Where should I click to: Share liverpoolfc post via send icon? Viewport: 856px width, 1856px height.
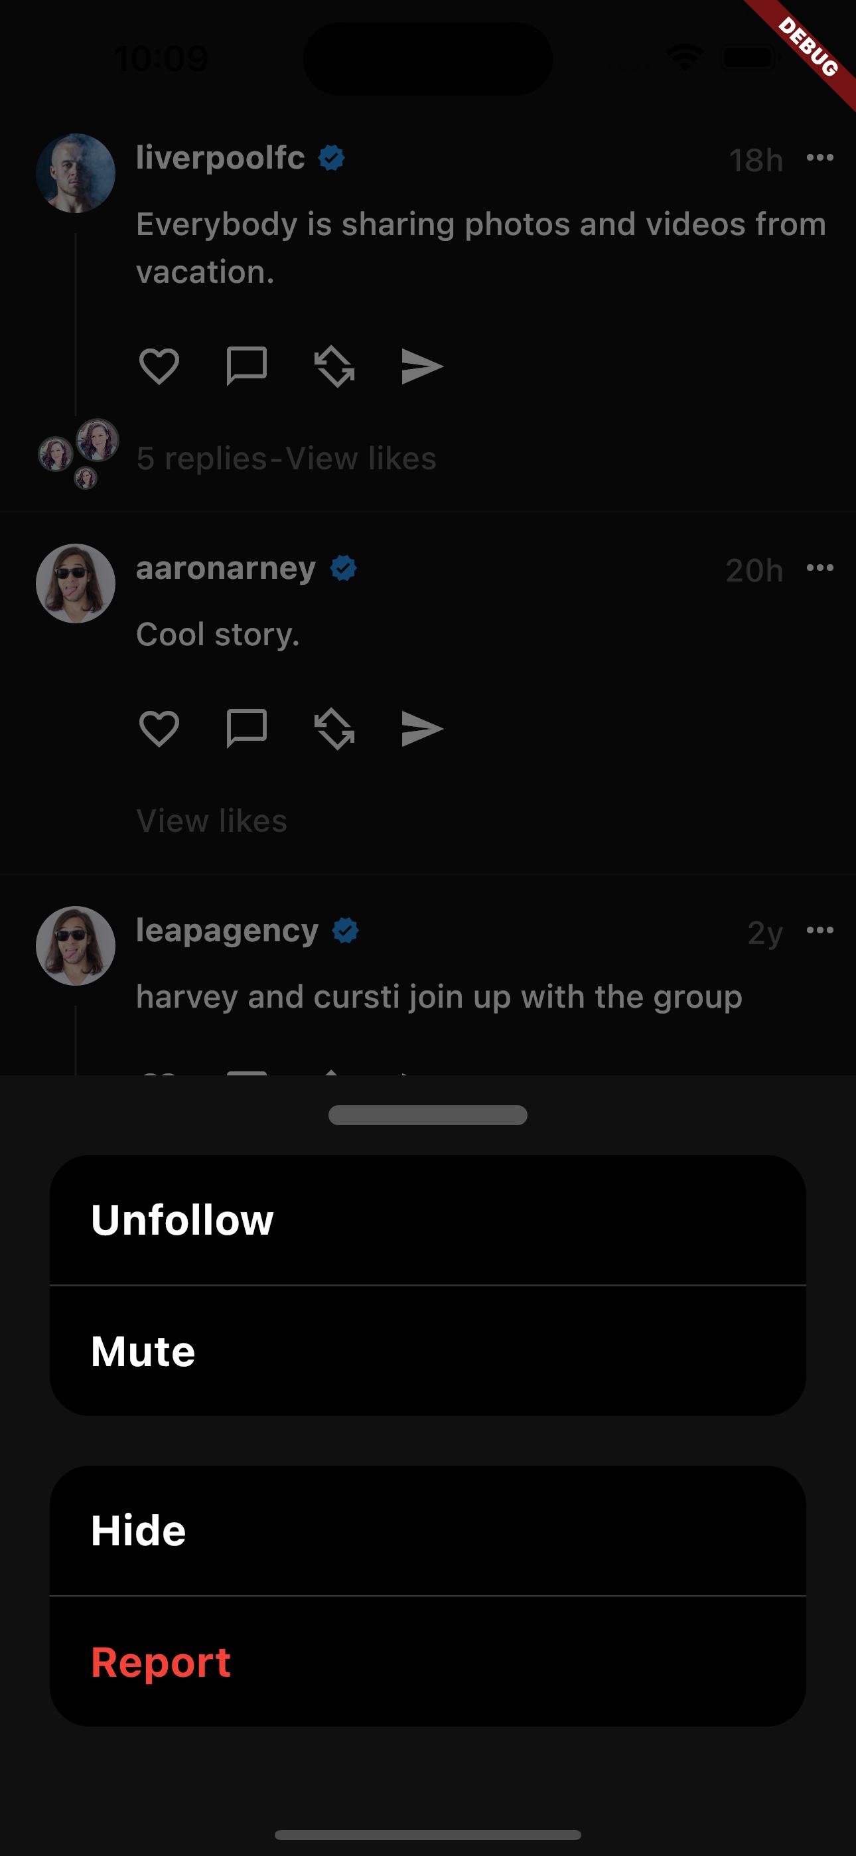point(421,366)
